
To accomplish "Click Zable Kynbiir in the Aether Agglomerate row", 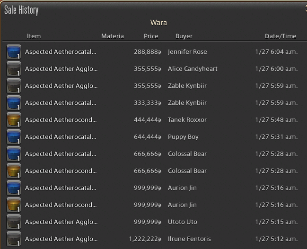I will [187, 86].
